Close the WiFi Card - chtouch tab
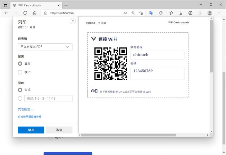The width and height of the screenshot is (226, 155). click(x=58, y=5)
